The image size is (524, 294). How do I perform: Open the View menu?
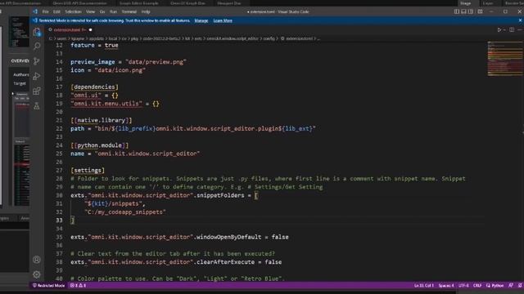pyautogui.click(x=91, y=11)
